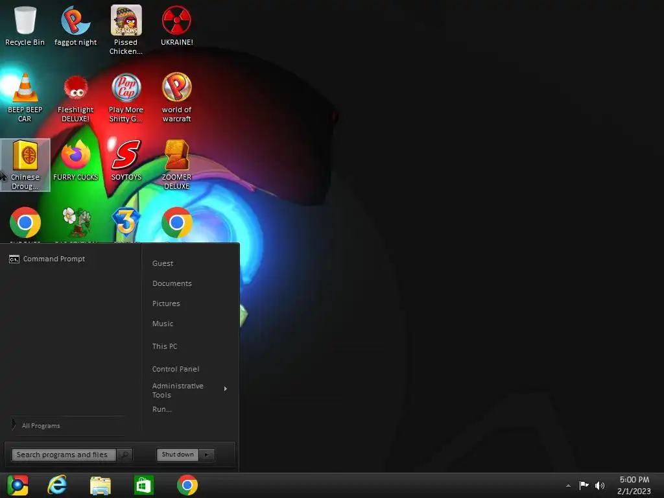Screen dimensions: 664x498
Task: Open the ZOOMER DELUXE desktop icon
Action: pos(176,165)
